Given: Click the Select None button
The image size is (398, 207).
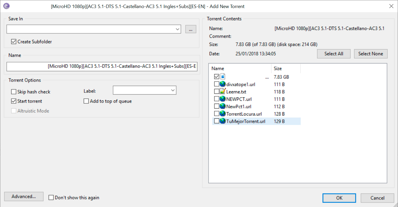Looking at the screenshot, I should [x=371, y=54].
